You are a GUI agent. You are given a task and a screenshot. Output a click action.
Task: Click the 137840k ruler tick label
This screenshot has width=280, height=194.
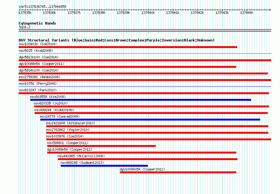click(x=148, y=13)
